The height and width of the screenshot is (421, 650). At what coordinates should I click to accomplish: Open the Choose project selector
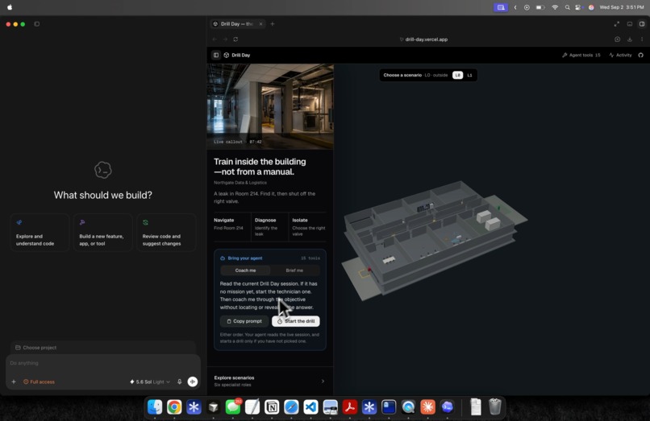[102, 348]
